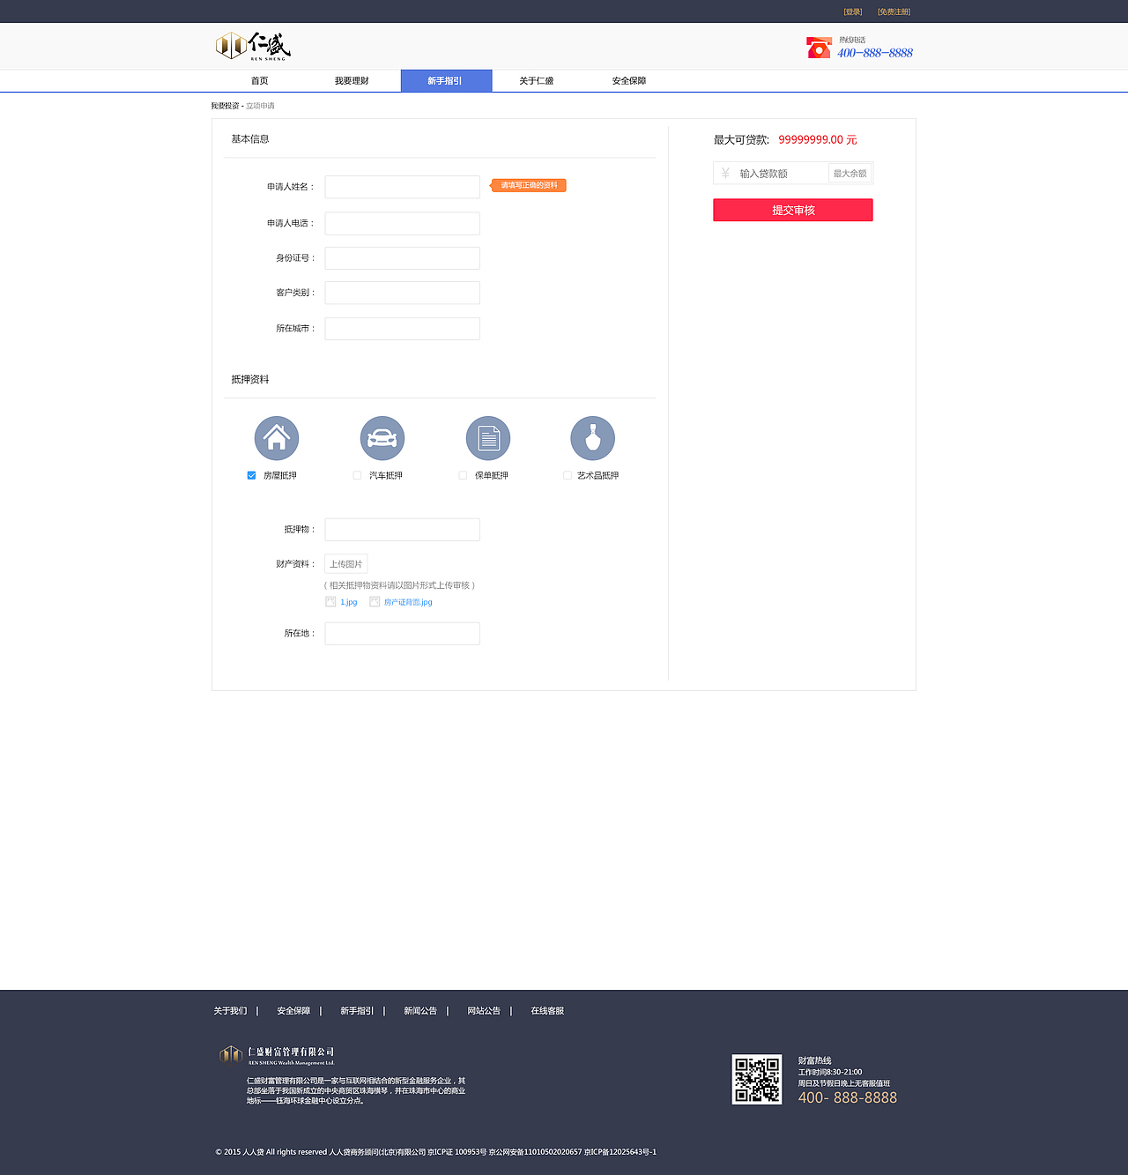Image resolution: width=1128 pixels, height=1175 pixels.
Task: Click the 客户类别 input field
Action: click(x=402, y=293)
